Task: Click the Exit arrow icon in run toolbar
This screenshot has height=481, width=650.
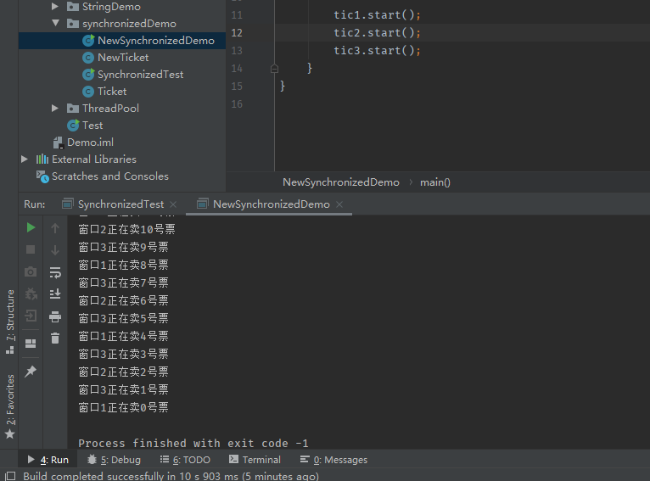Action: 31,316
